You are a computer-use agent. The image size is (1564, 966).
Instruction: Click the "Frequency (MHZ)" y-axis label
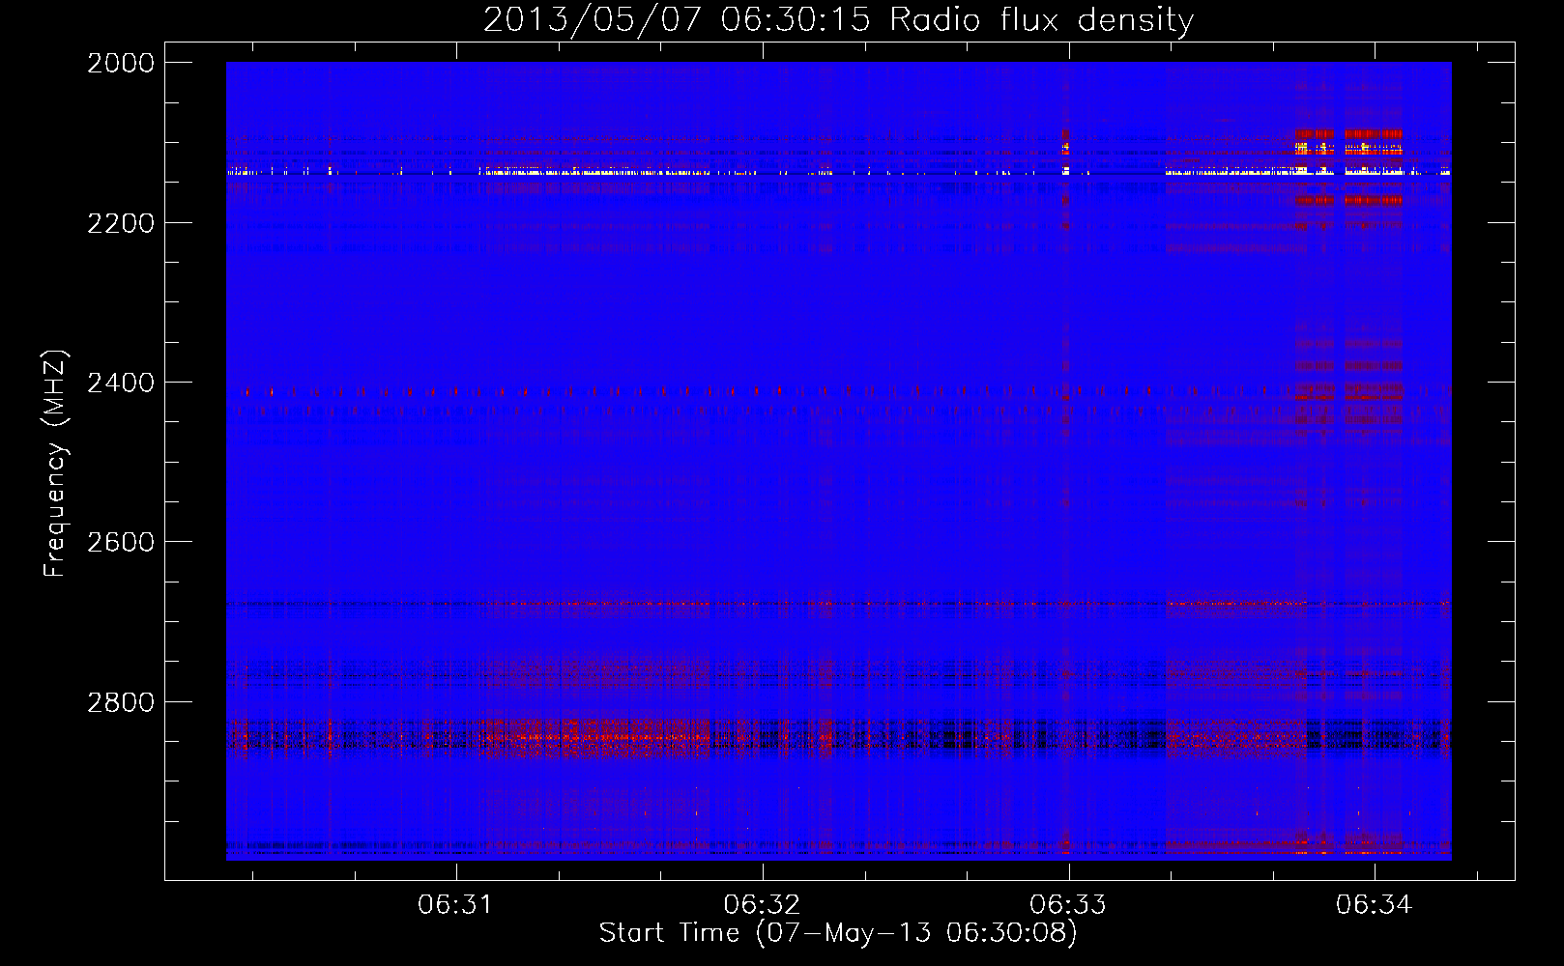pyautogui.click(x=56, y=464)
